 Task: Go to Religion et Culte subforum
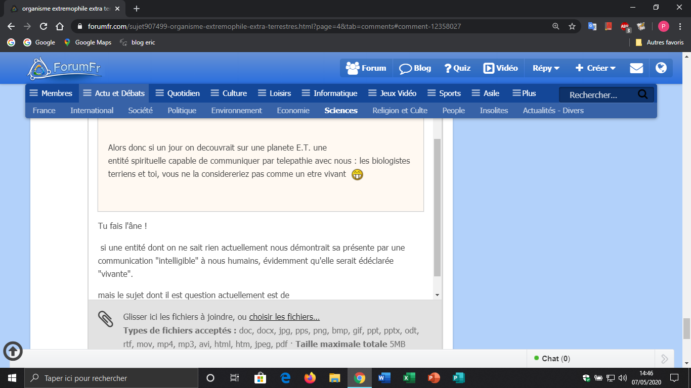coord(400,110)
